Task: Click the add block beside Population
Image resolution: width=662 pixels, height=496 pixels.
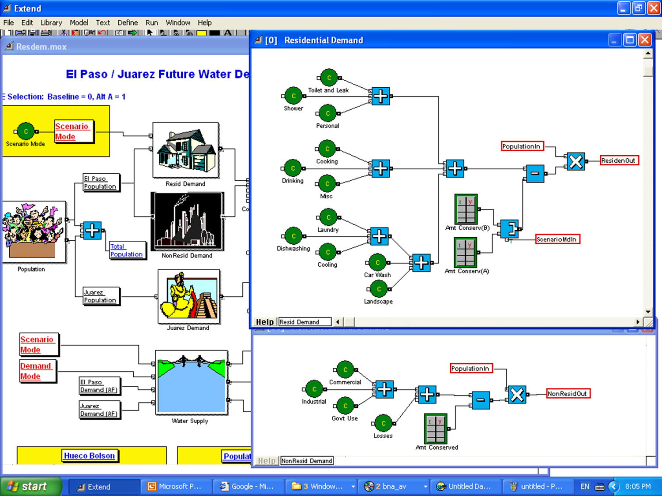Action: click(92, 231)
